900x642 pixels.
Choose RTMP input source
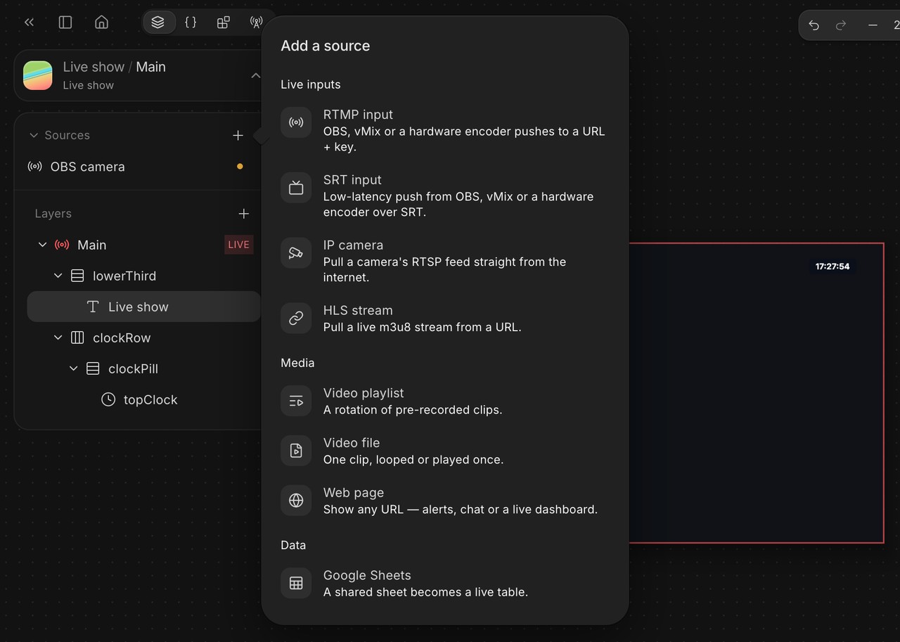(x=444, y=130)
